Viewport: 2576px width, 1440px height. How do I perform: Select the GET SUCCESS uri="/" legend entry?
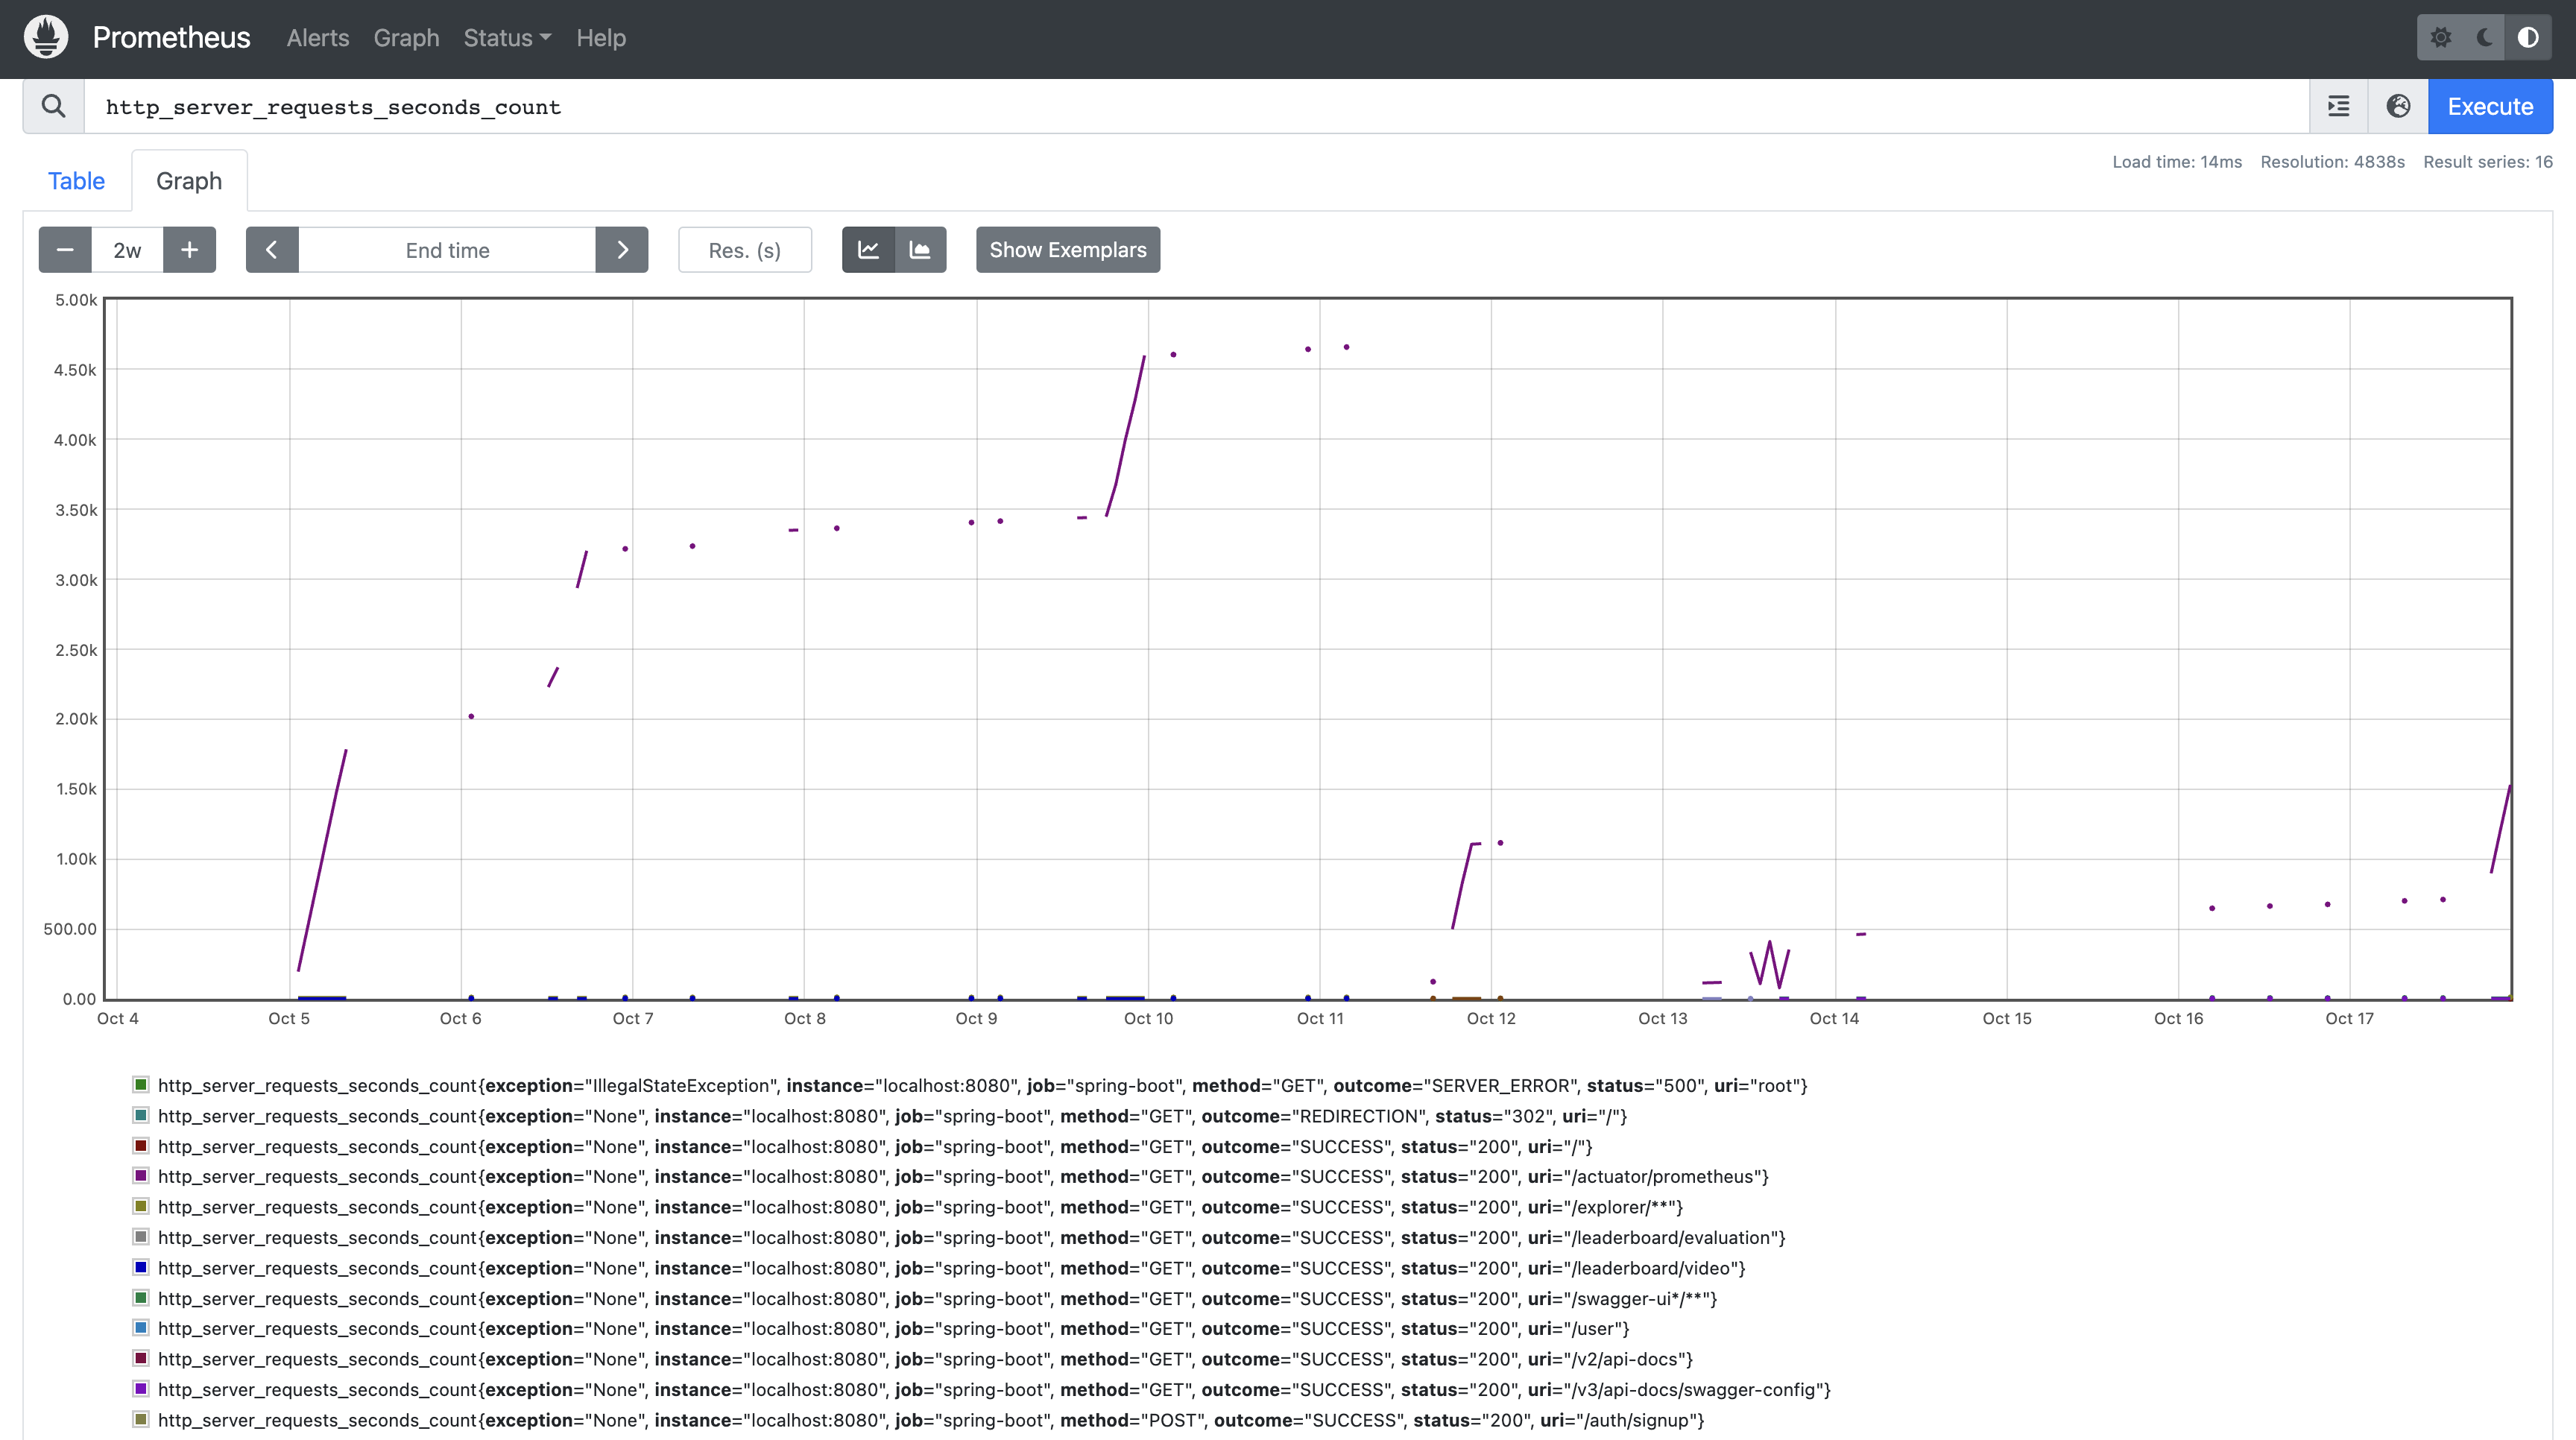875,1147
